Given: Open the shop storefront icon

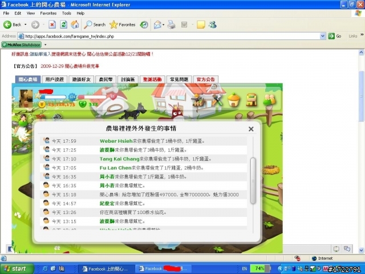Looking at the screenshot, I should coord(252,100).
